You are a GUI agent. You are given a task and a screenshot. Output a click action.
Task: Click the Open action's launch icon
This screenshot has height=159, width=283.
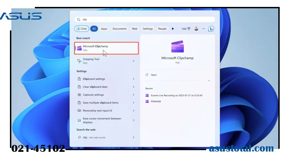point(147,75)
